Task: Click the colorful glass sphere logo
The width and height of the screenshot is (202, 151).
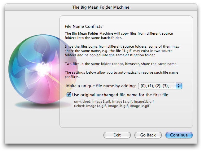Action: 43,69
